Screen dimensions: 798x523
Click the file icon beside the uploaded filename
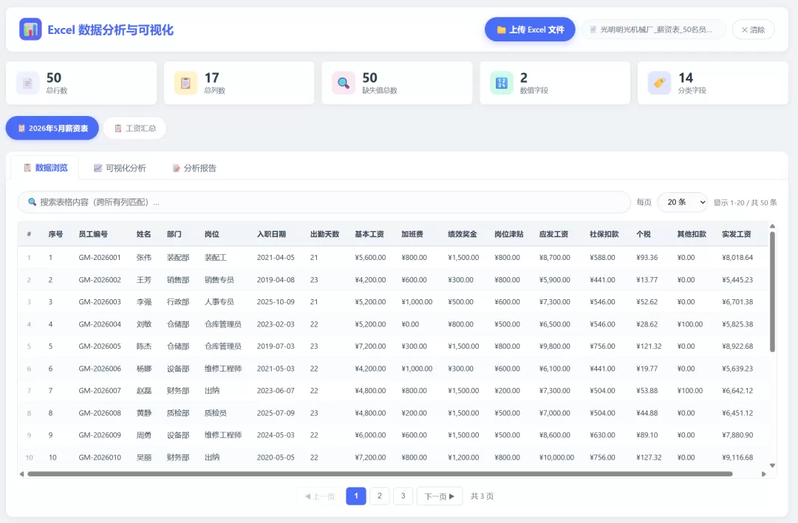point(593,30)
